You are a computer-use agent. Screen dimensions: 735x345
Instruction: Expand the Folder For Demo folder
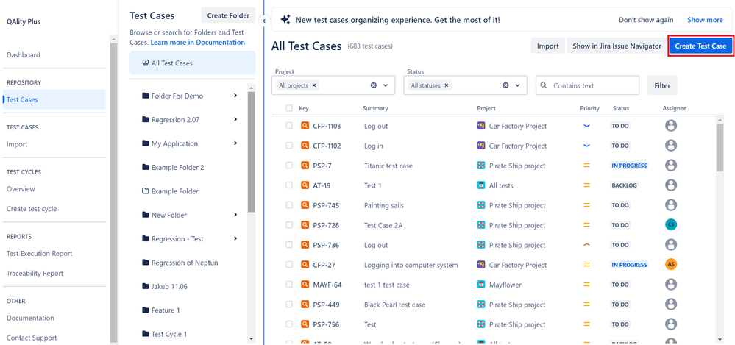pyautogui.click(x=235, y=96)
